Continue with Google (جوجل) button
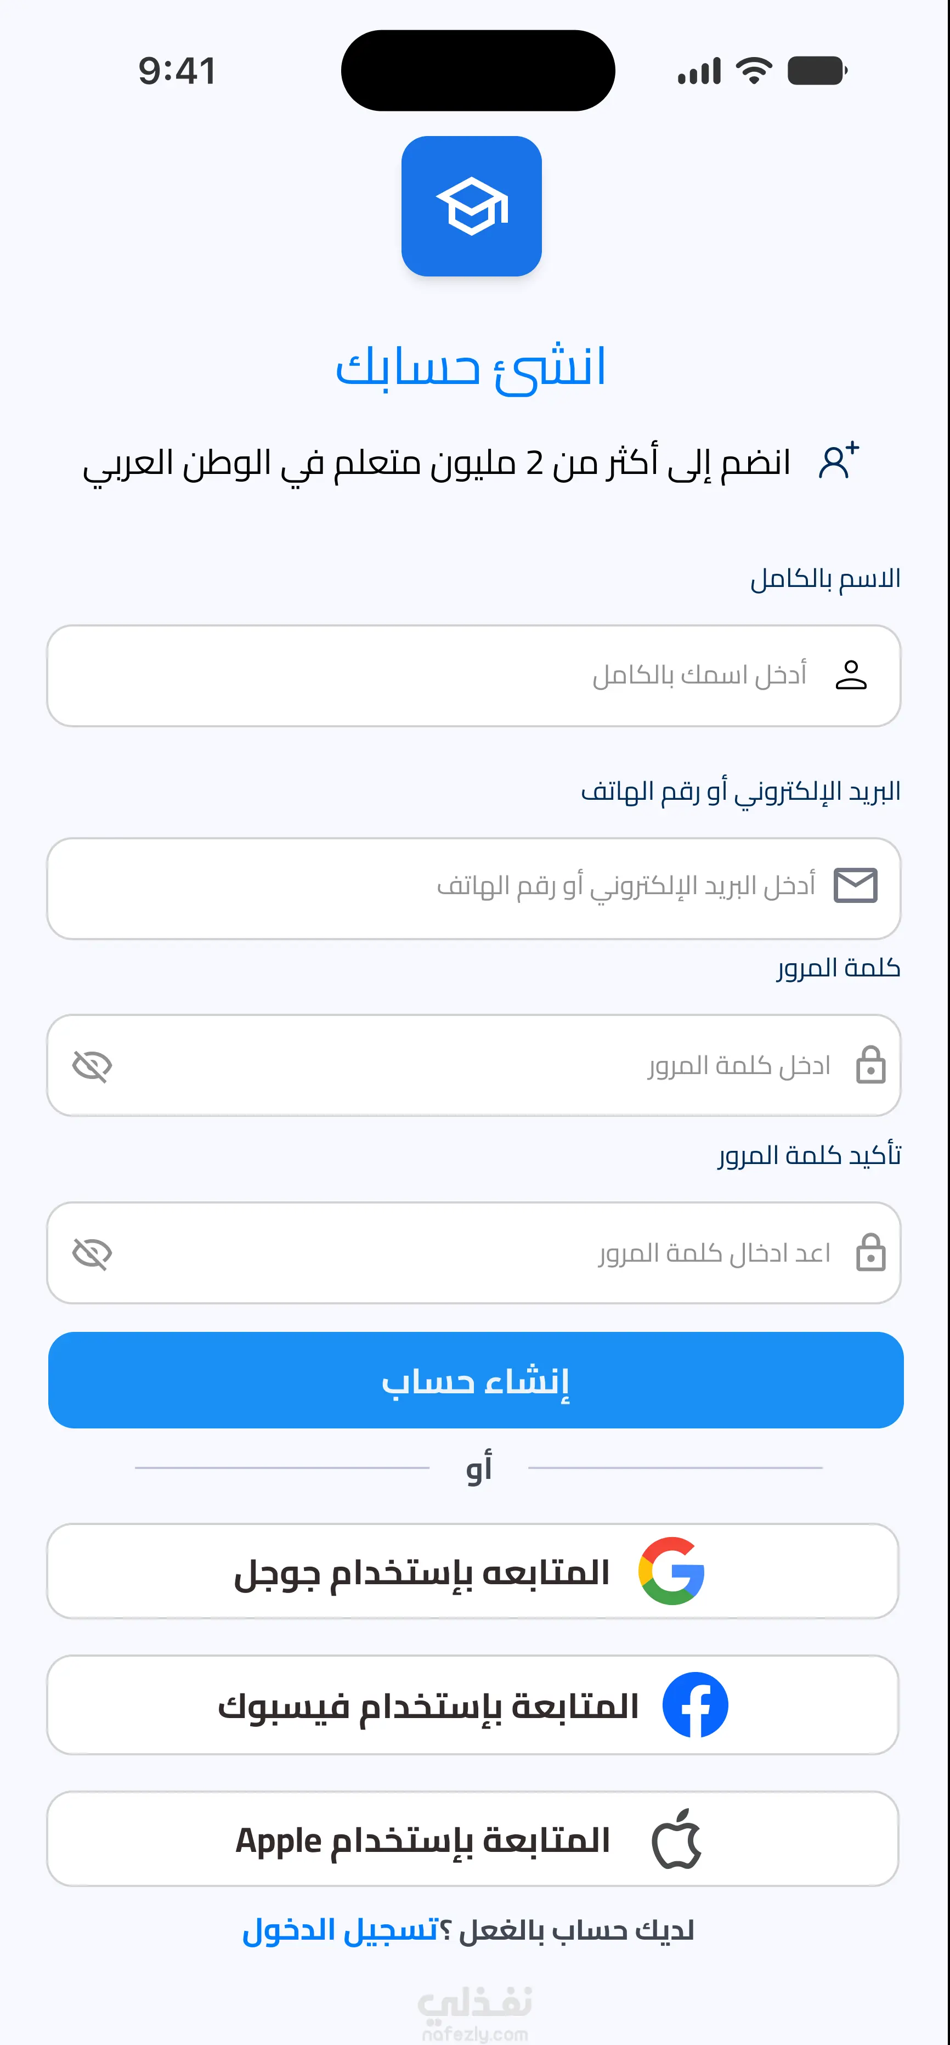 point(472,1571)
